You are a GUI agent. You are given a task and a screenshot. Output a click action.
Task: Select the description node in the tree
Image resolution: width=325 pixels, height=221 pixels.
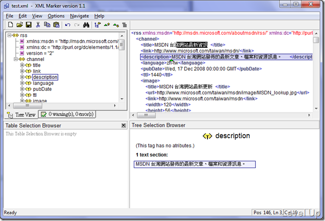(45, 77)
